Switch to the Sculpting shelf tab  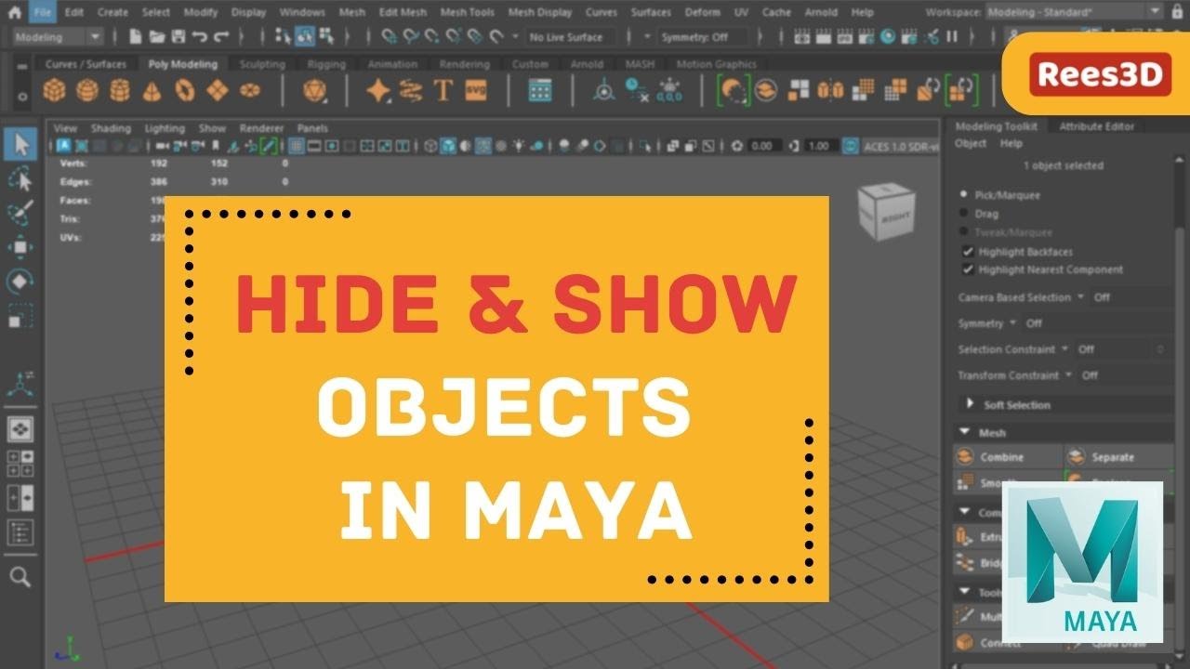tap(261, 64)
